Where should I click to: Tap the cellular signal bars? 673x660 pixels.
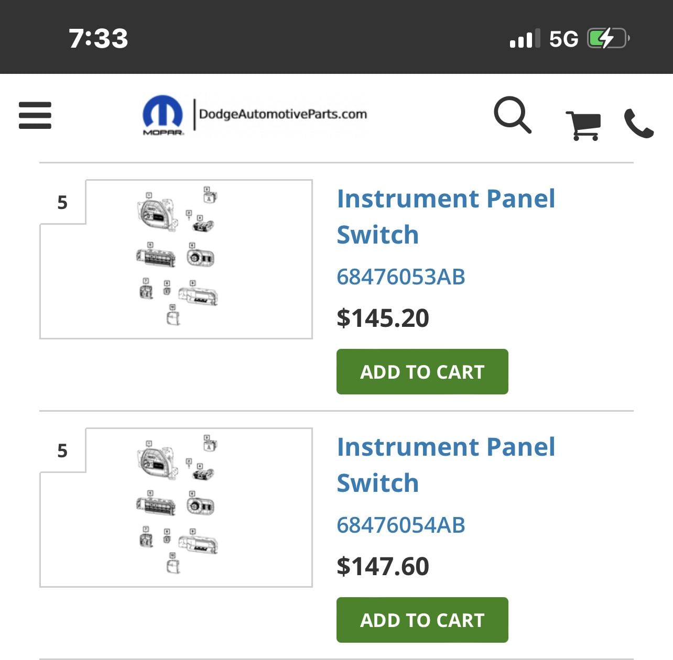521,39
